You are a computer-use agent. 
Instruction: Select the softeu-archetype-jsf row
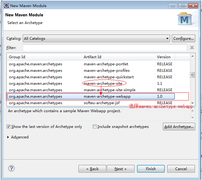tap(91, 103)
